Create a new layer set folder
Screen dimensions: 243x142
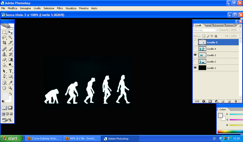coord(223,101)
